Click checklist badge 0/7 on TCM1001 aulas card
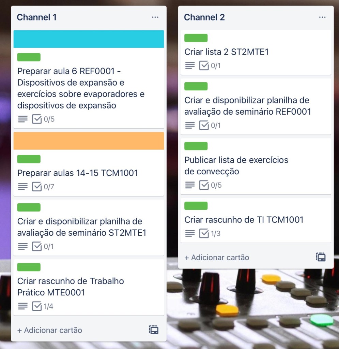 coord(43,187)
